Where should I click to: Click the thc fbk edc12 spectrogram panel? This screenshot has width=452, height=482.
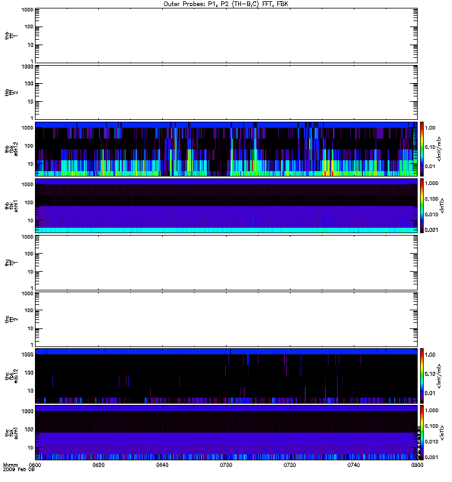[x=226, y=375]
